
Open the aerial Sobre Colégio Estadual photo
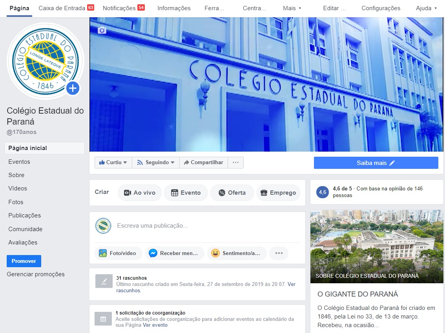(x=377, y=246)
